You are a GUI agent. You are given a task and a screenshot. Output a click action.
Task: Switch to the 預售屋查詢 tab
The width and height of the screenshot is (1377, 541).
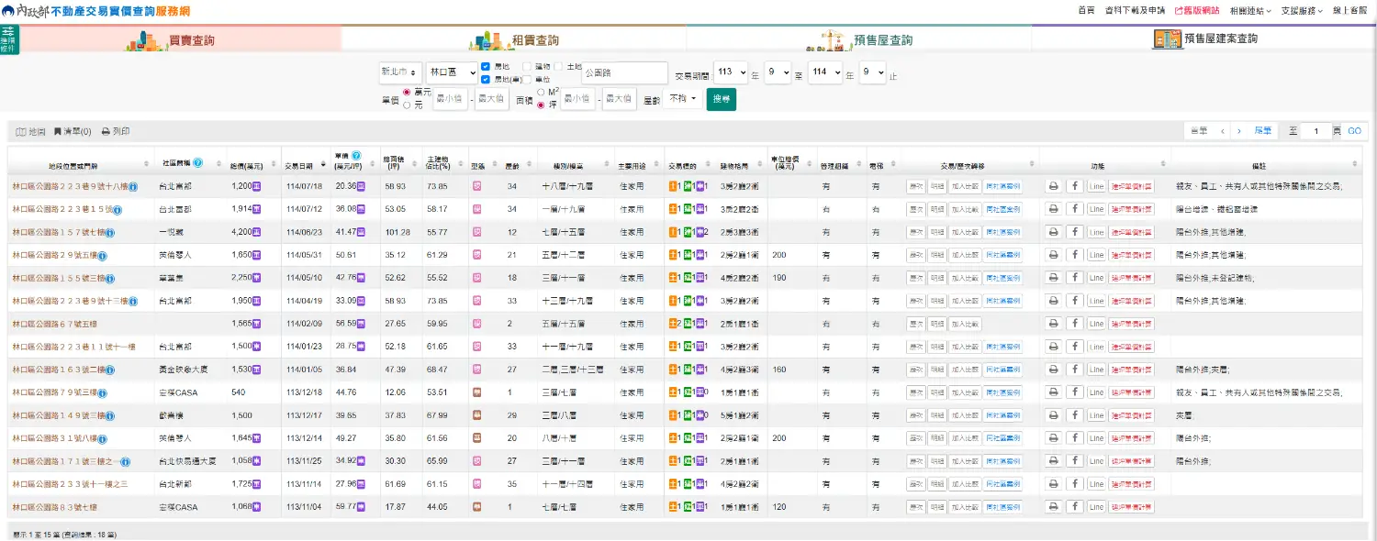[x=859, y=39]
